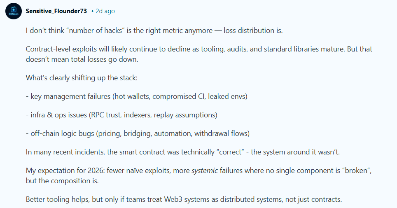Click the italicized word "systemic"
Screen dimensions: 397x208
pyautogui.click(x=205, y=171)
